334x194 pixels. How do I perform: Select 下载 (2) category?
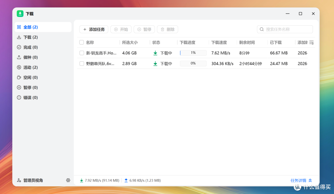pyautogui.click(x=43, y=37)
